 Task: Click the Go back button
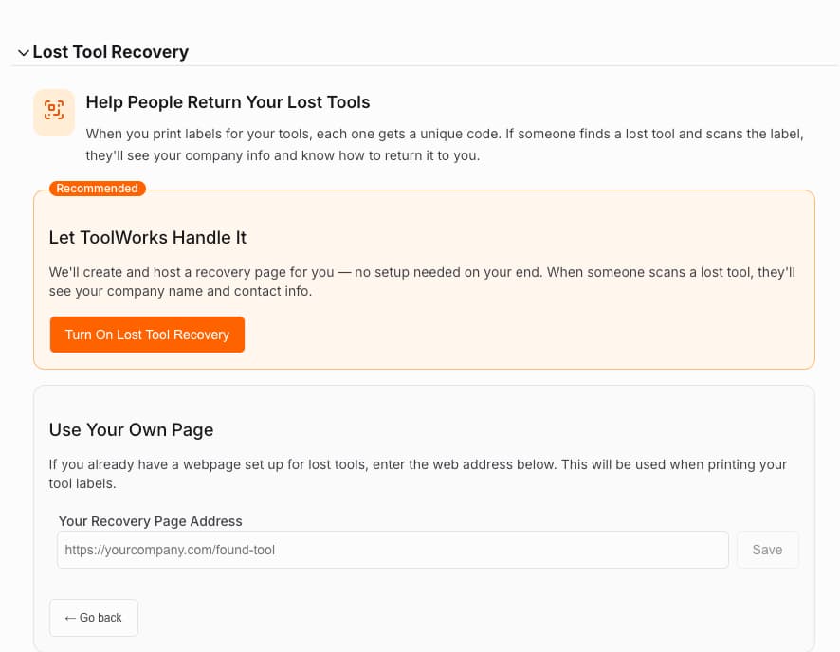(93, 617)
